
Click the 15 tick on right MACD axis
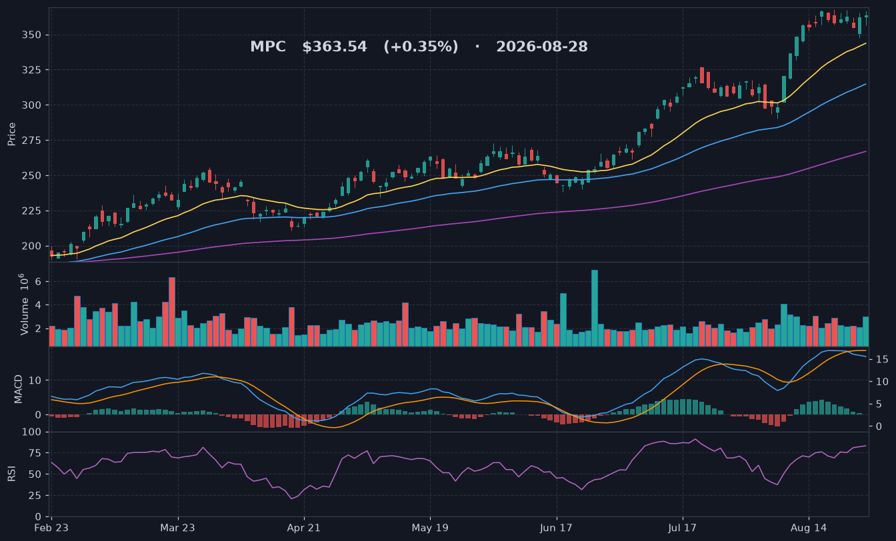(881, 360)
